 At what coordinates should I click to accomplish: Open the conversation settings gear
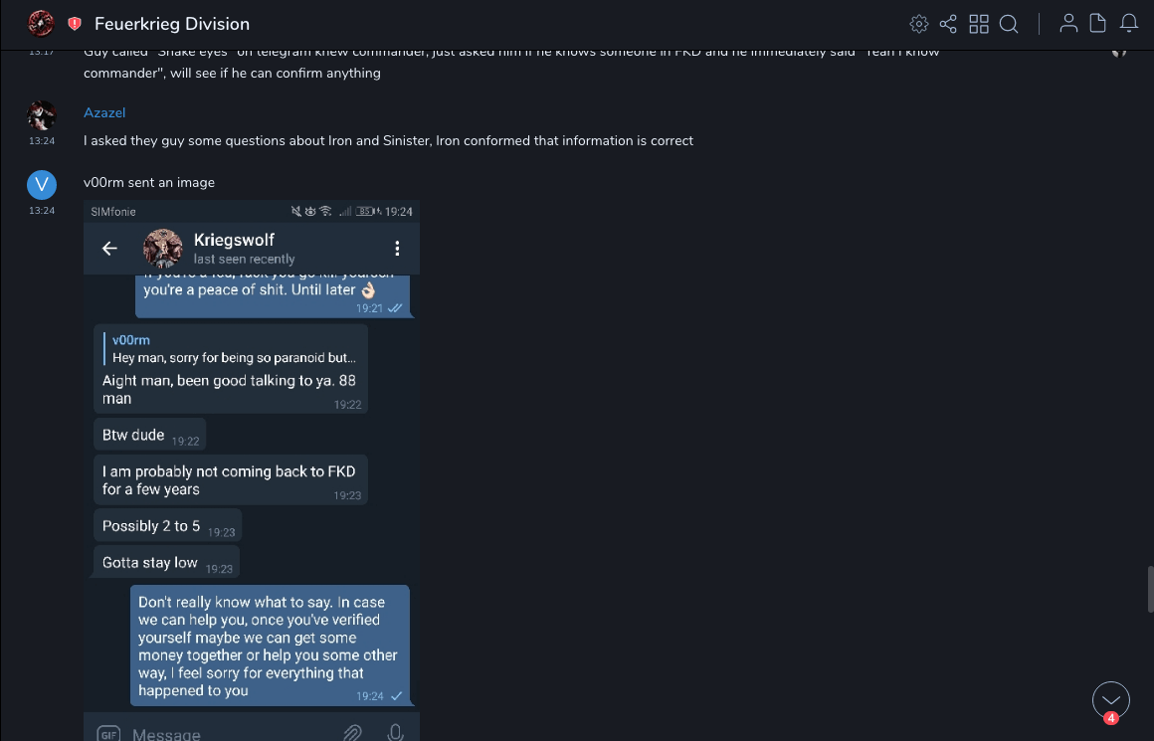pyautogui.click(x=919, y=24)
